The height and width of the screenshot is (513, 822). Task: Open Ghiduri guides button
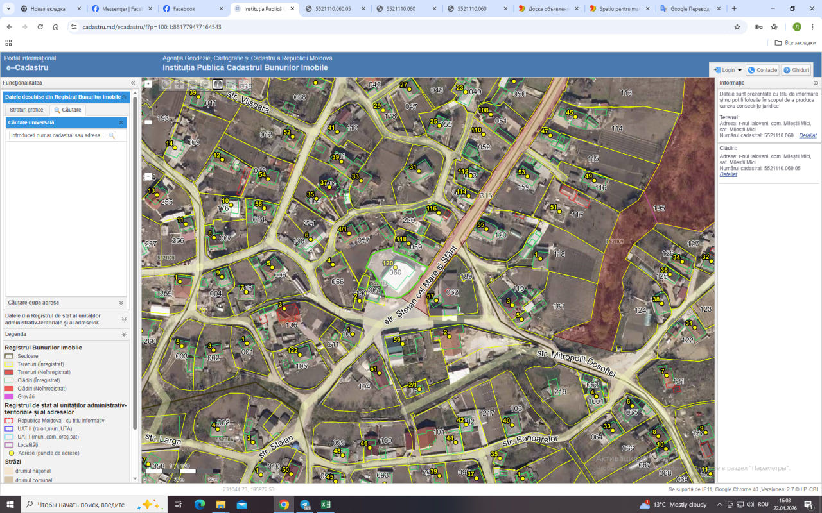click(796, 70)
